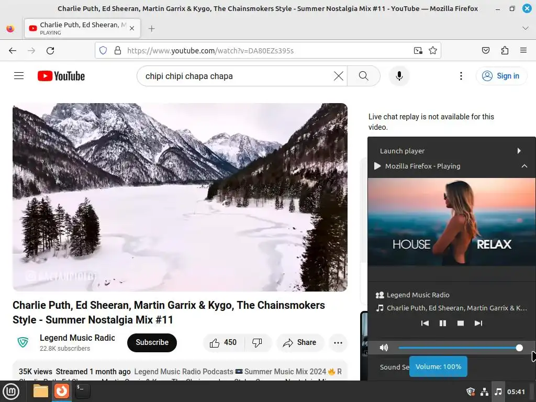Click the video title Summer Nostalgia Mix #11
Viewport: 536px width, 402px height.
coord(169,312)
